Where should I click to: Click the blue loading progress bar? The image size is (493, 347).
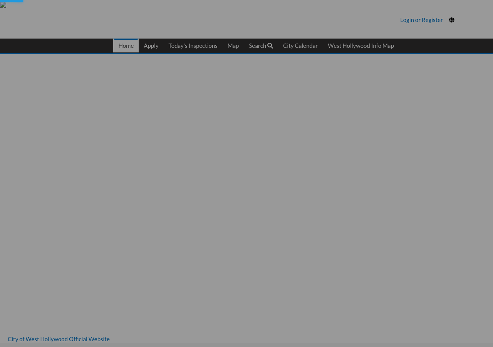coord(12,1)
